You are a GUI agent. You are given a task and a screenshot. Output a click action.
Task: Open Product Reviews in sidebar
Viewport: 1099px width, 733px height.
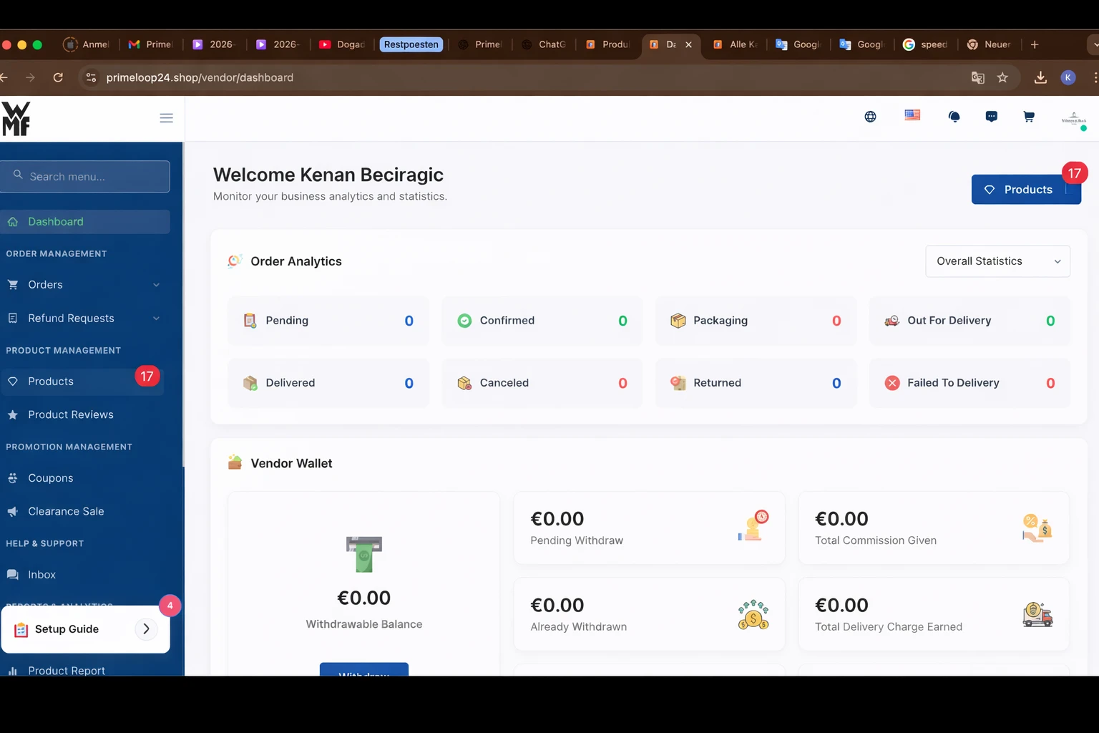[70, 415]
